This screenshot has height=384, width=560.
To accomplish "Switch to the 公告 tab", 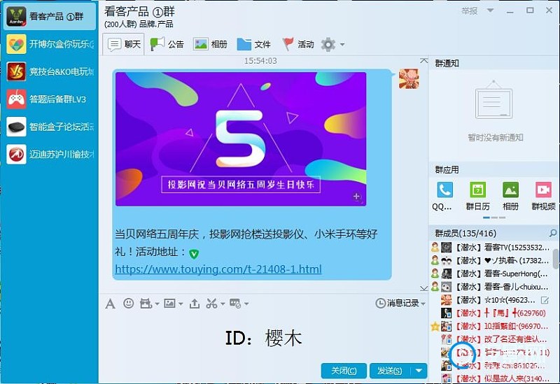I will (x=167, y=44).
